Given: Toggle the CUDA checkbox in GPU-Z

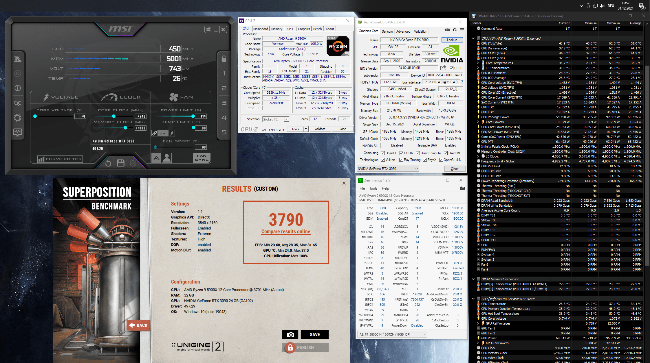Looking at the screenshot, I should point(402,153).
